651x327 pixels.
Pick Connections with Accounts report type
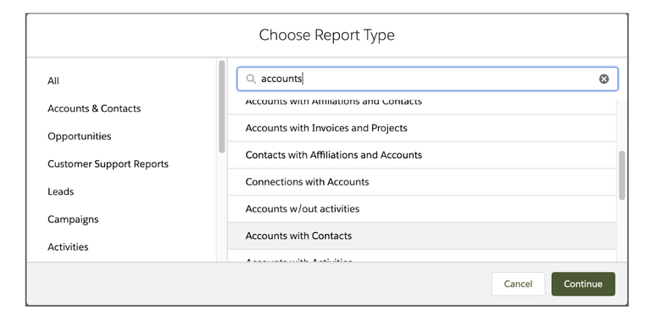click(x=422, y=182)
